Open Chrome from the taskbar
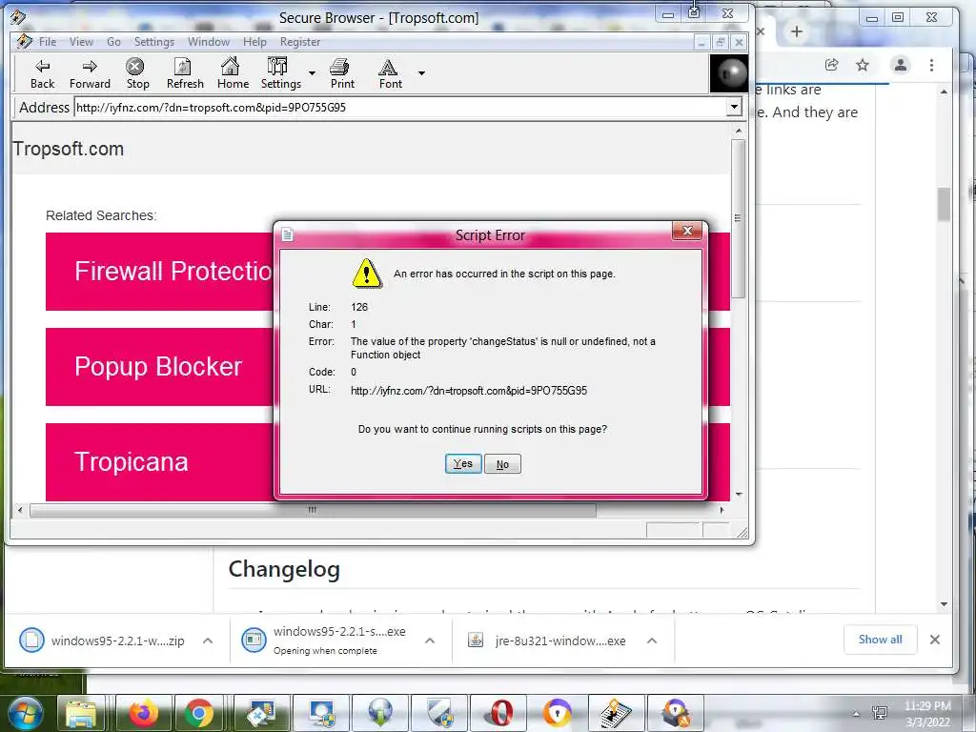This screenshot has height=732, width=976. pyautogui.click(x=199, y=713)
